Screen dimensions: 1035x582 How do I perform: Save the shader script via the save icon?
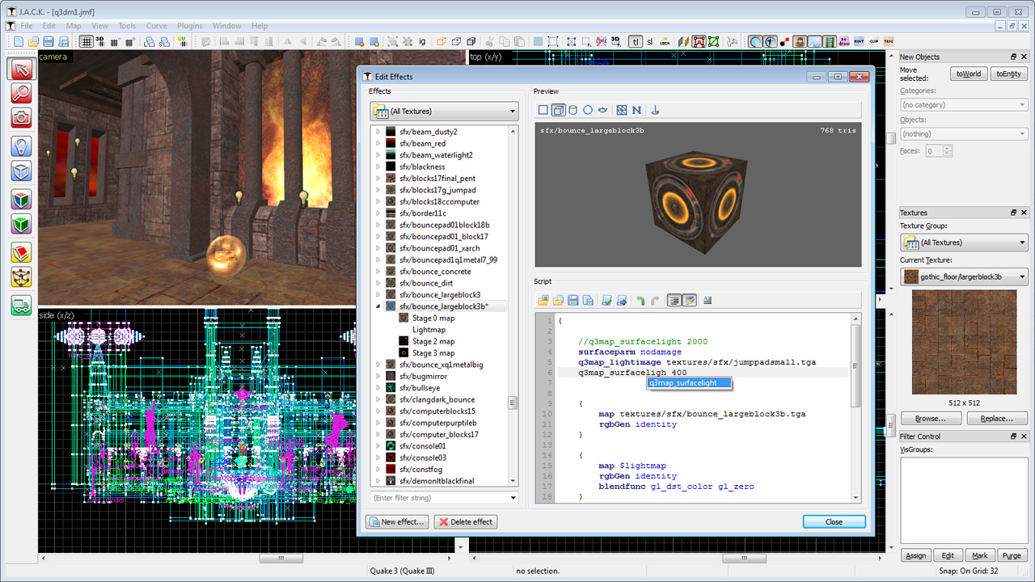[572, 300]
